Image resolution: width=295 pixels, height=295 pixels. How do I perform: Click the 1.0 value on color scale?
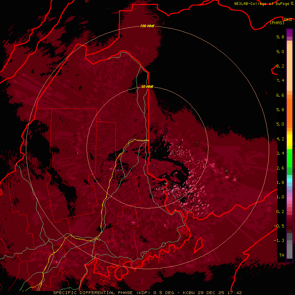280,197
